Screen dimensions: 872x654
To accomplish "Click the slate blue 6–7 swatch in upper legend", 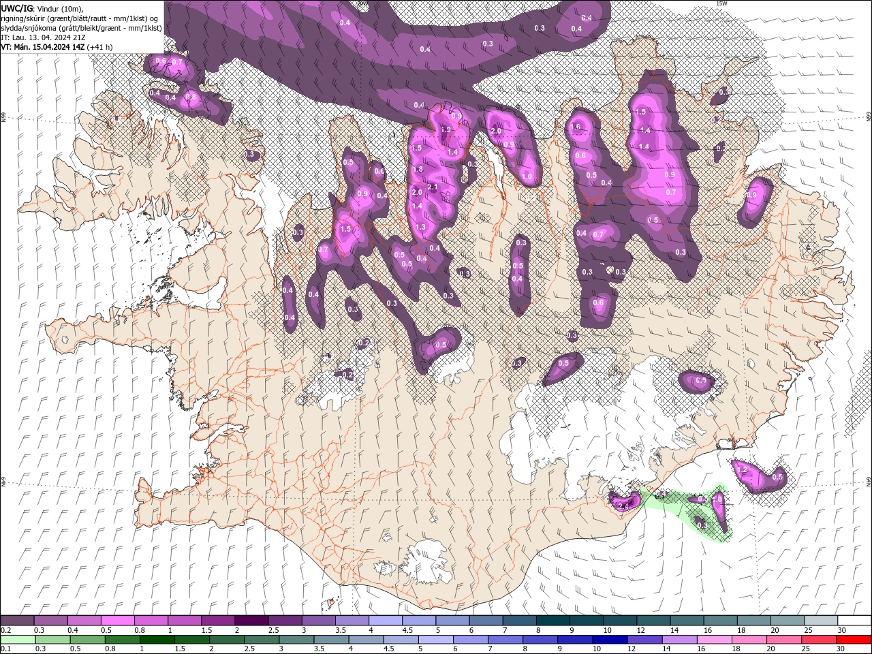I will [486, 621].
